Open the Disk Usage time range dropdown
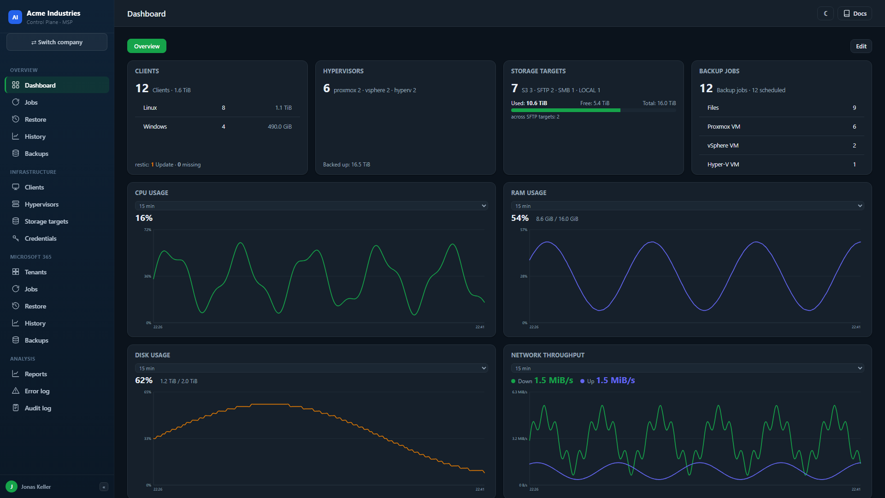 point(311,368)
